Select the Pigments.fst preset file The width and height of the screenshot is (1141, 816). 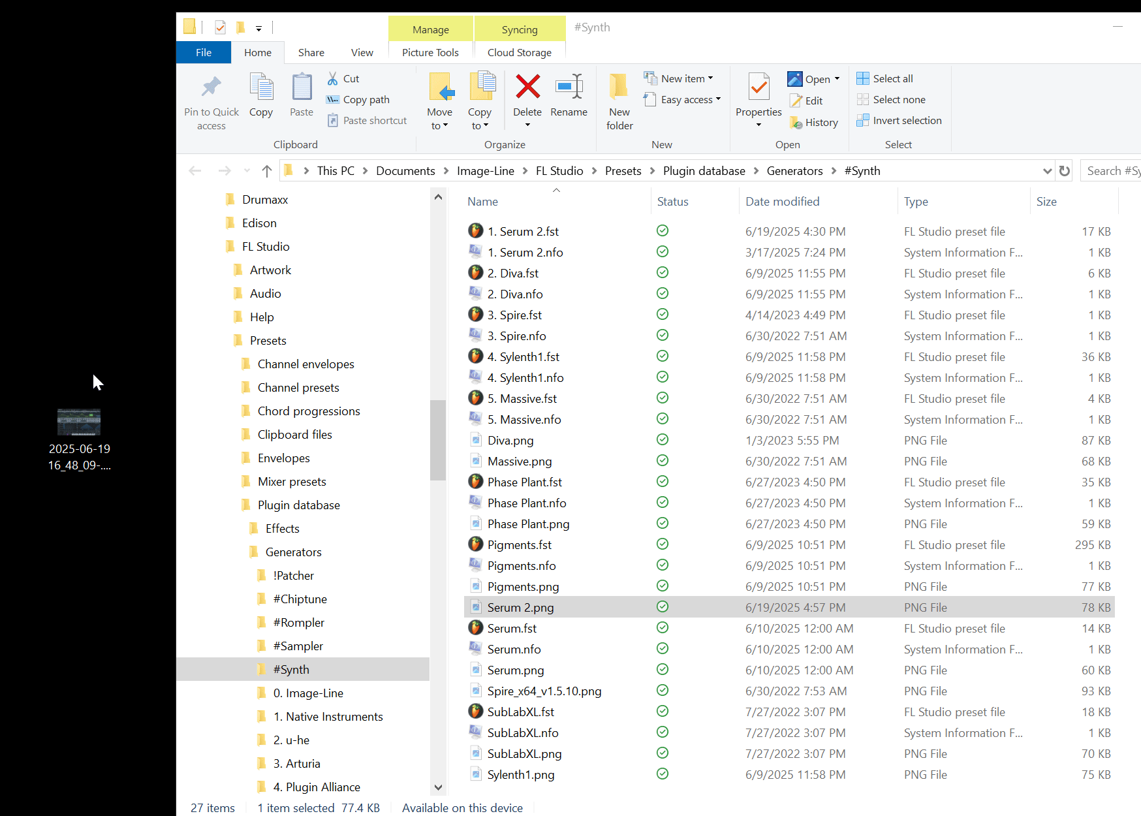click(519, 544)
